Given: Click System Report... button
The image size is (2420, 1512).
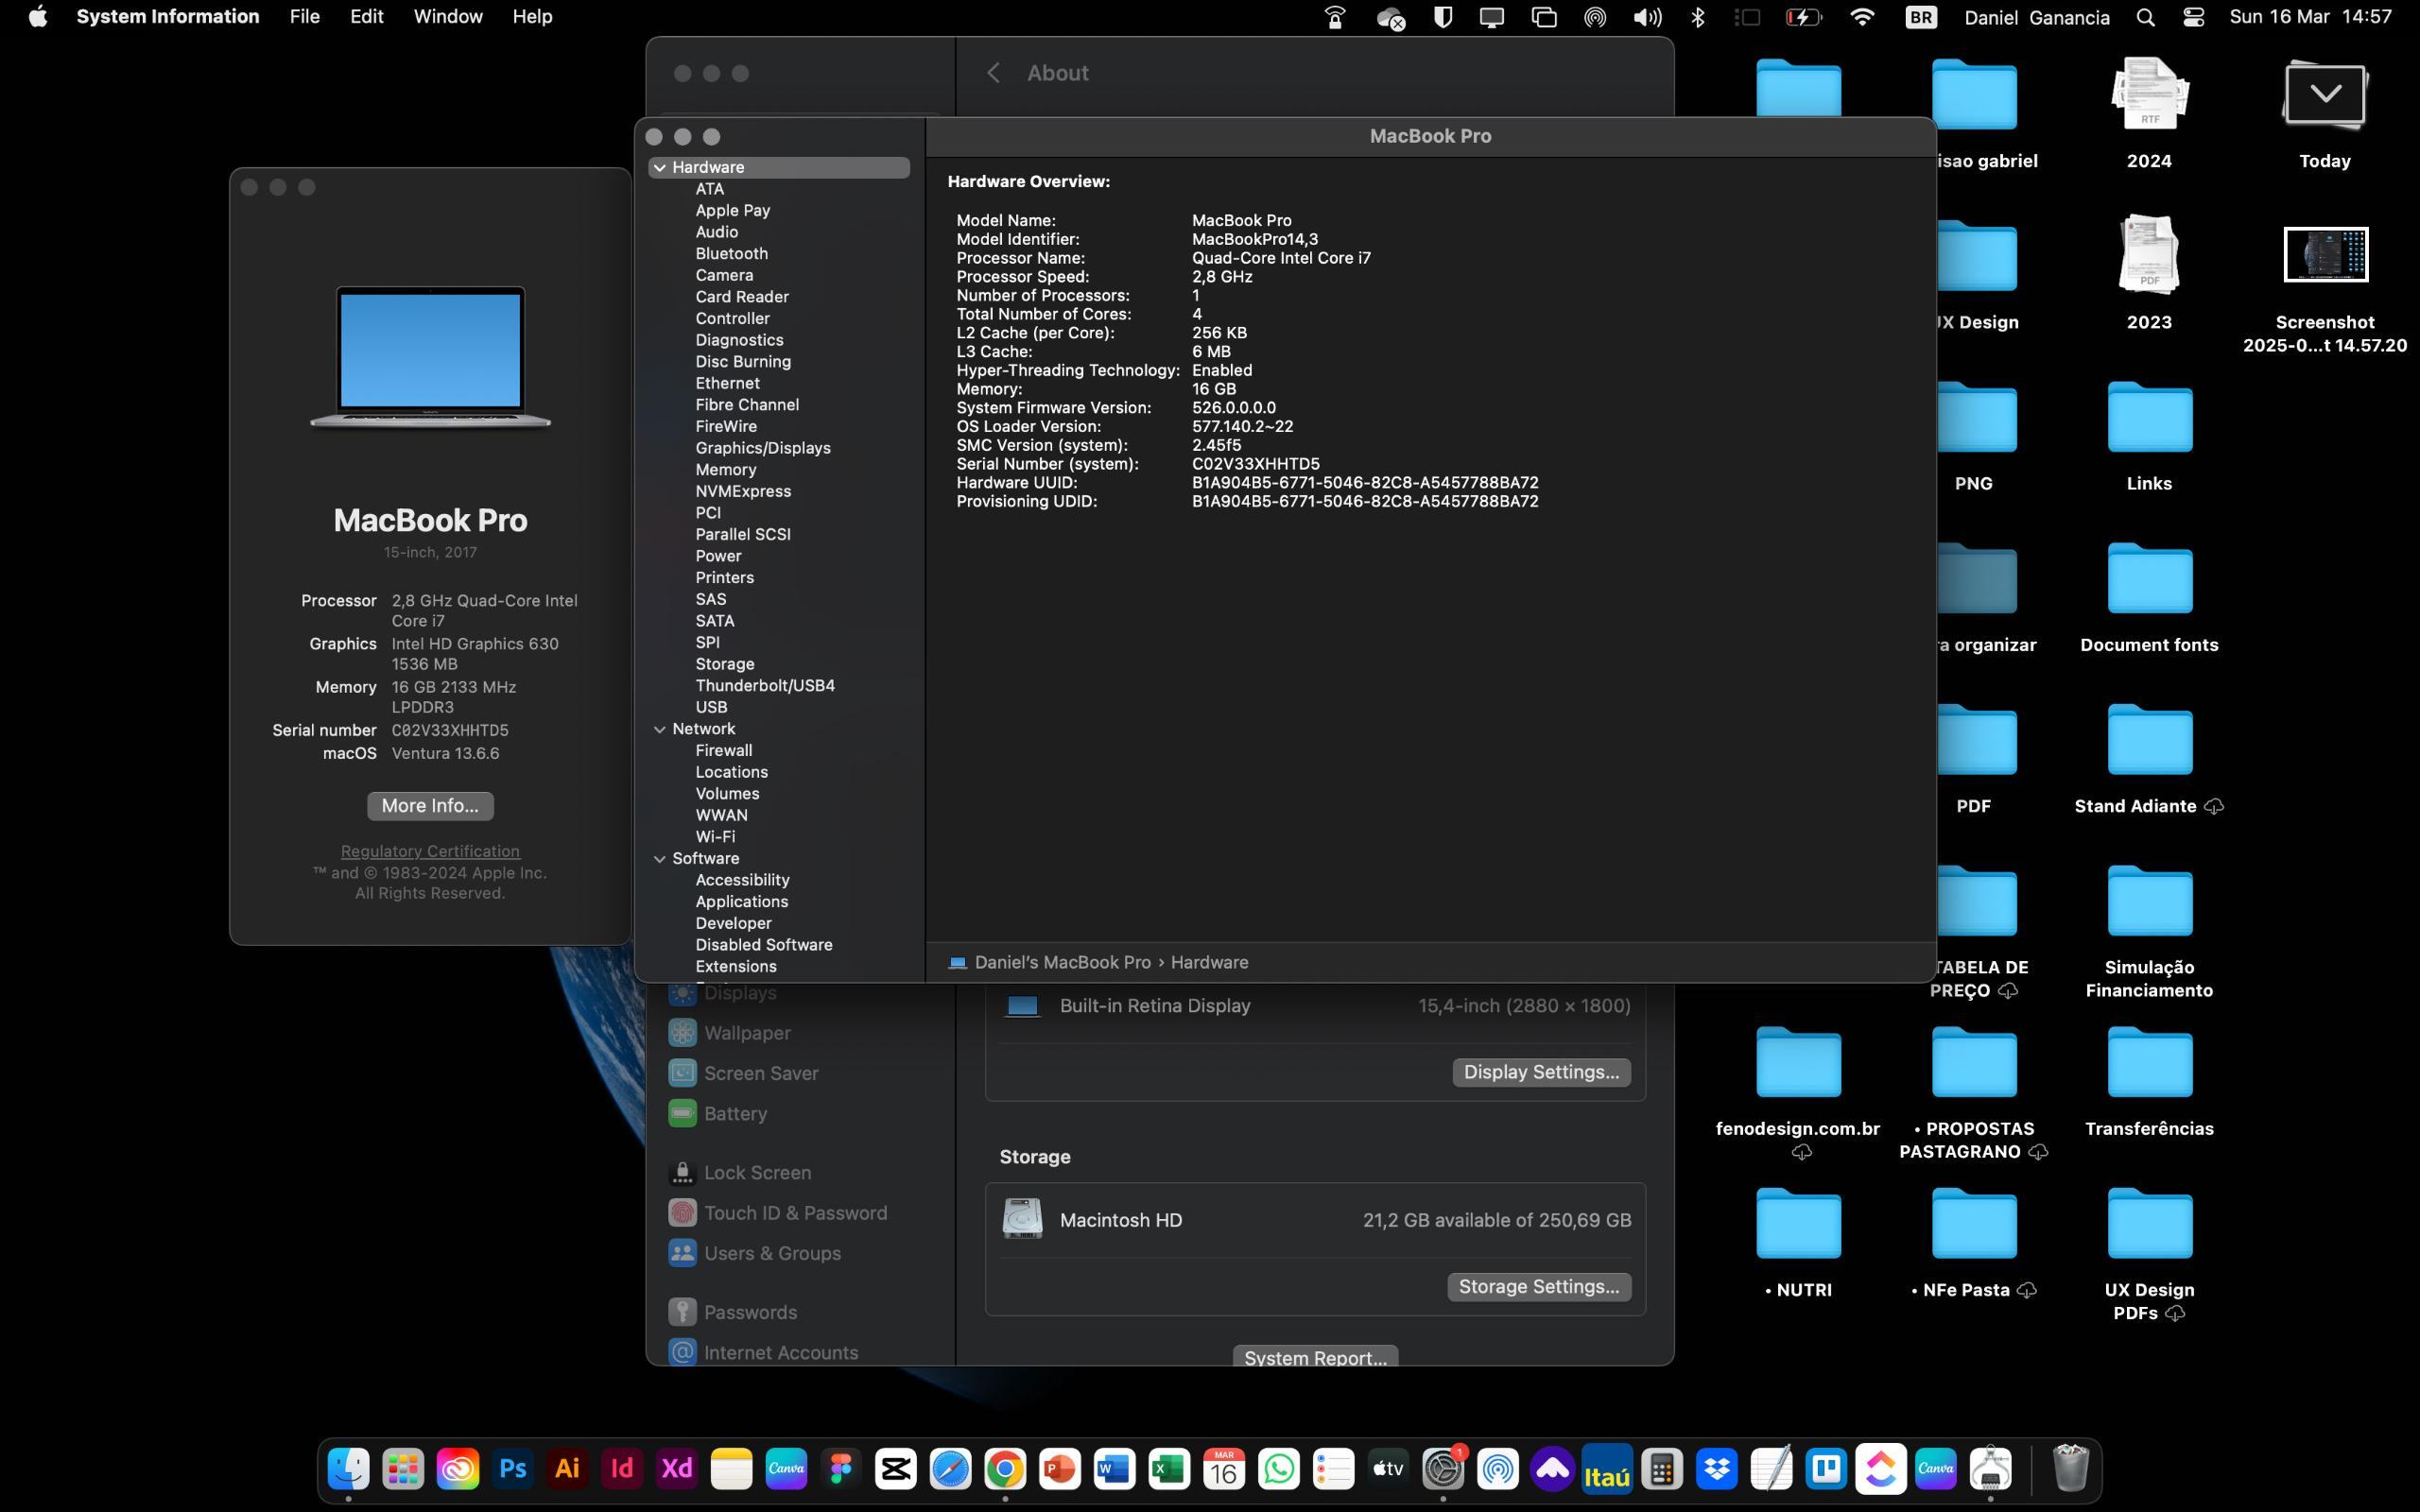Looking at the screenshot, I should (1315, 1357).
